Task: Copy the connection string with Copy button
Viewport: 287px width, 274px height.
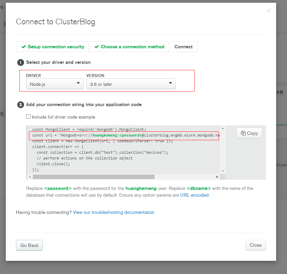Action: (249, 133)
